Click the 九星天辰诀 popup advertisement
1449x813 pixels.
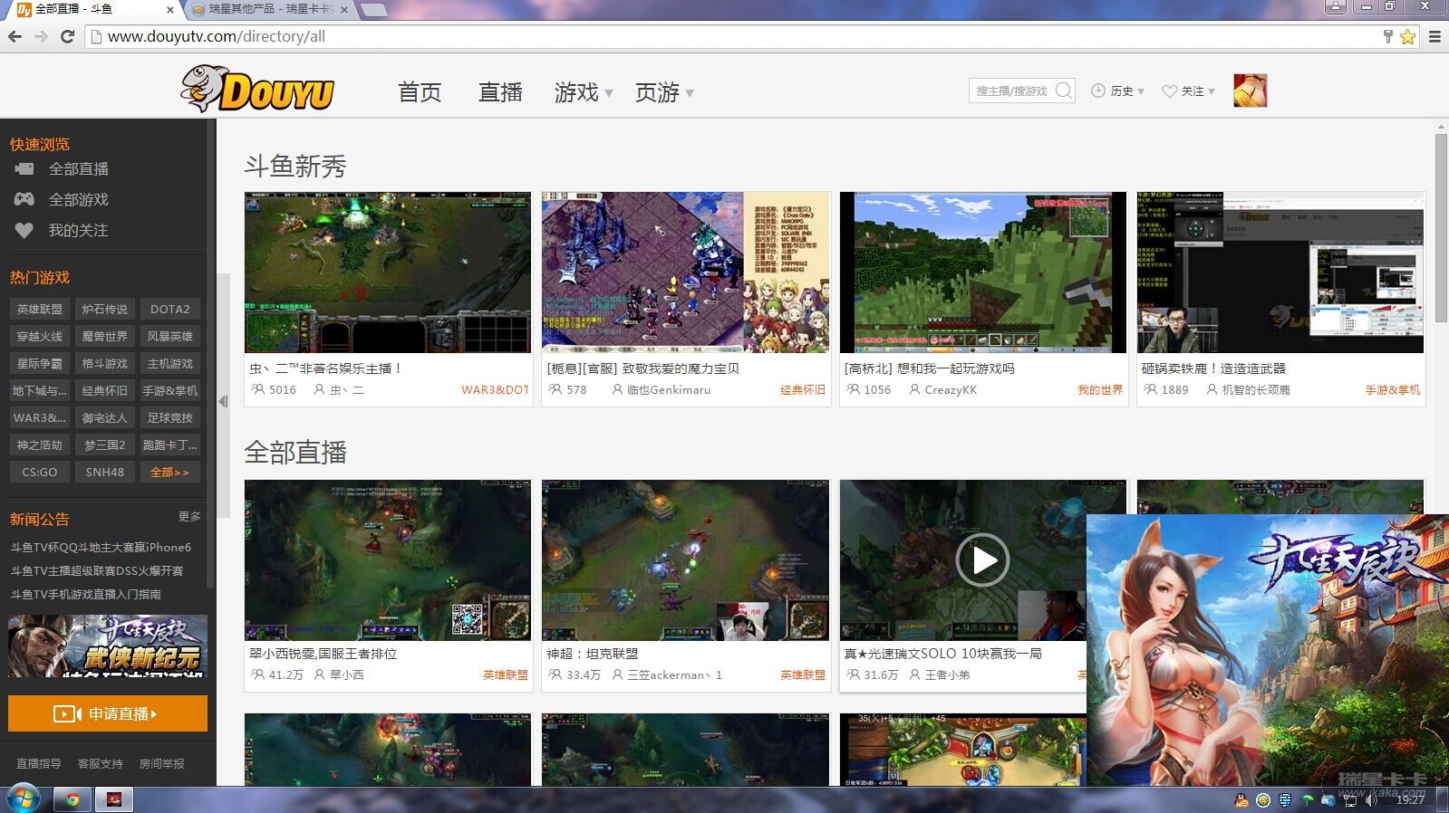(1268, 650)
